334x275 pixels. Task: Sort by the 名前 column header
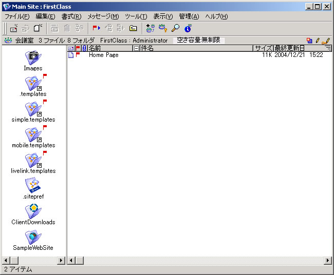pyautogui.click(x=110, y=48)
